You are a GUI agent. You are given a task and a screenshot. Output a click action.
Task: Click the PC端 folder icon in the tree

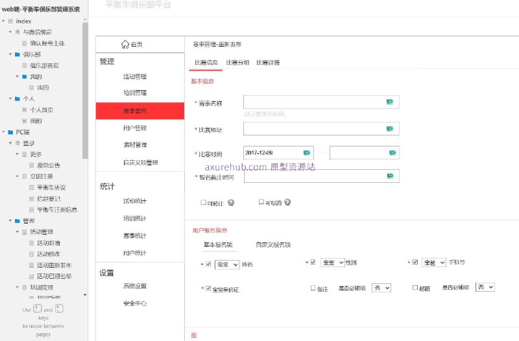[10, 132]
